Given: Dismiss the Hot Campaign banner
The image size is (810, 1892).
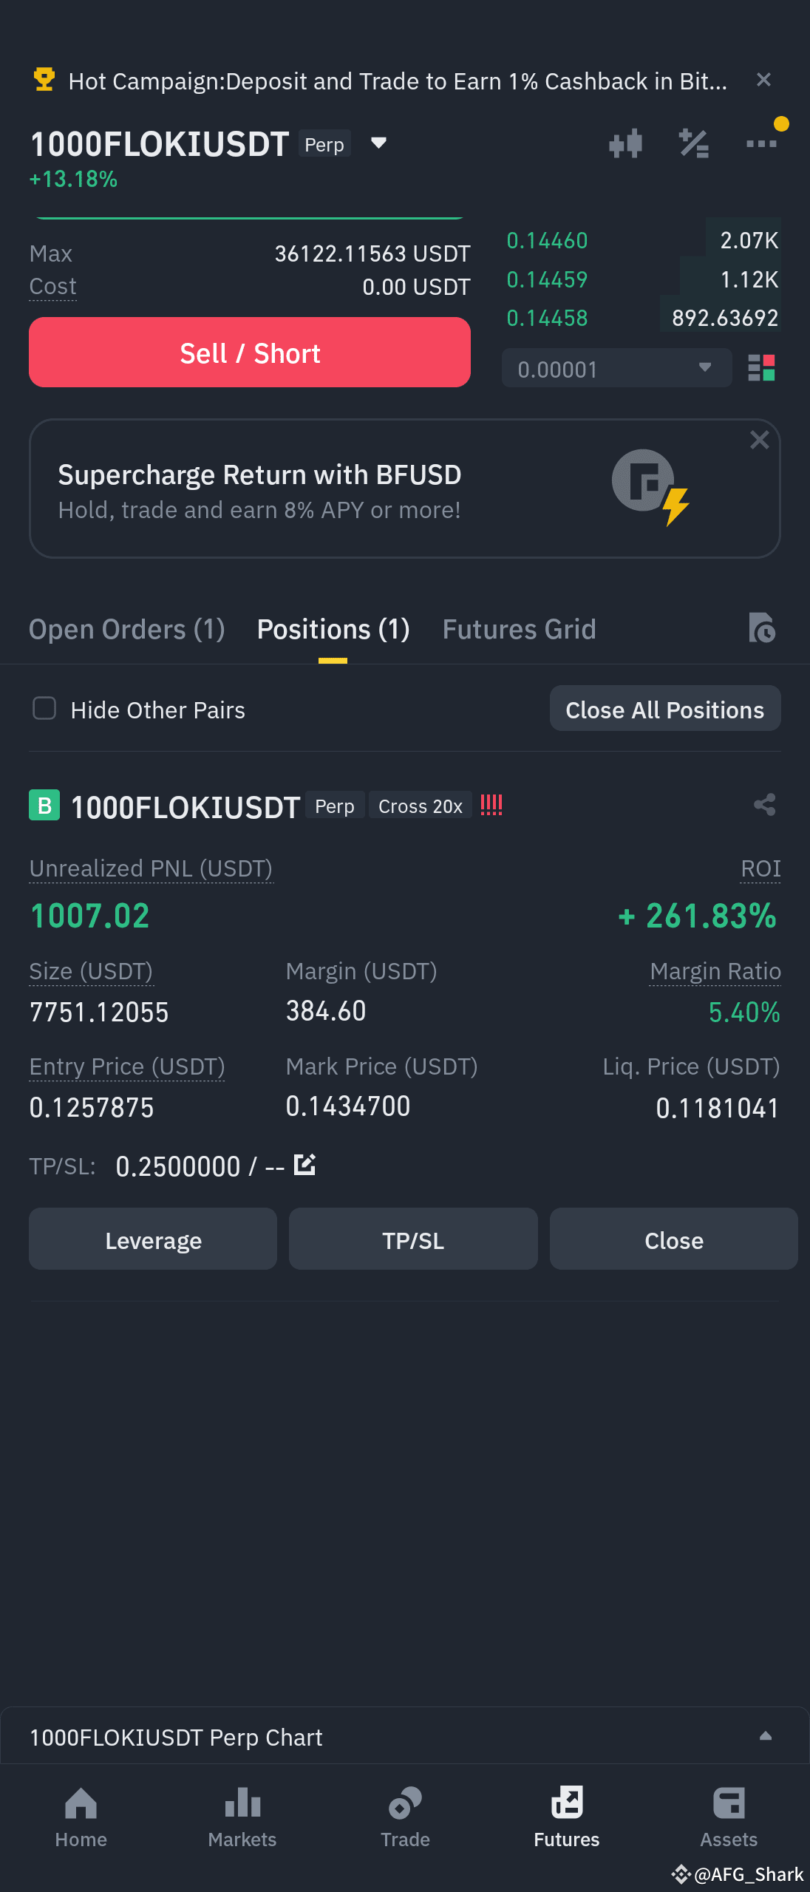Looking at the screenshot, I should click(x=764, y=80).
